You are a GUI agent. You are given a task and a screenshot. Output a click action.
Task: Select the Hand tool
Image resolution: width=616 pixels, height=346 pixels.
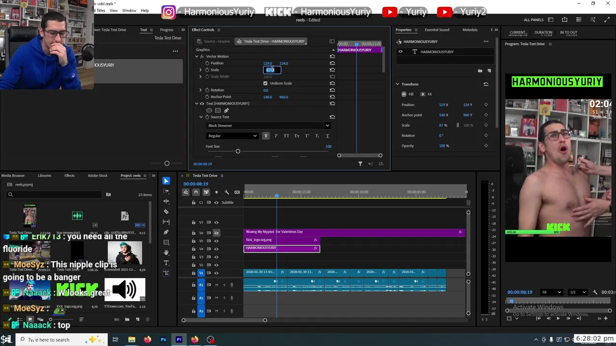point(166,252)
